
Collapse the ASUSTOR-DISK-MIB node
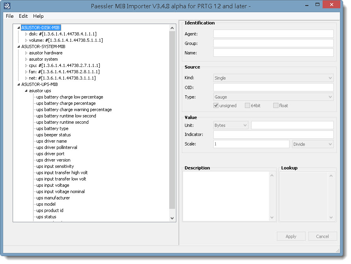[x=19, y=28]
